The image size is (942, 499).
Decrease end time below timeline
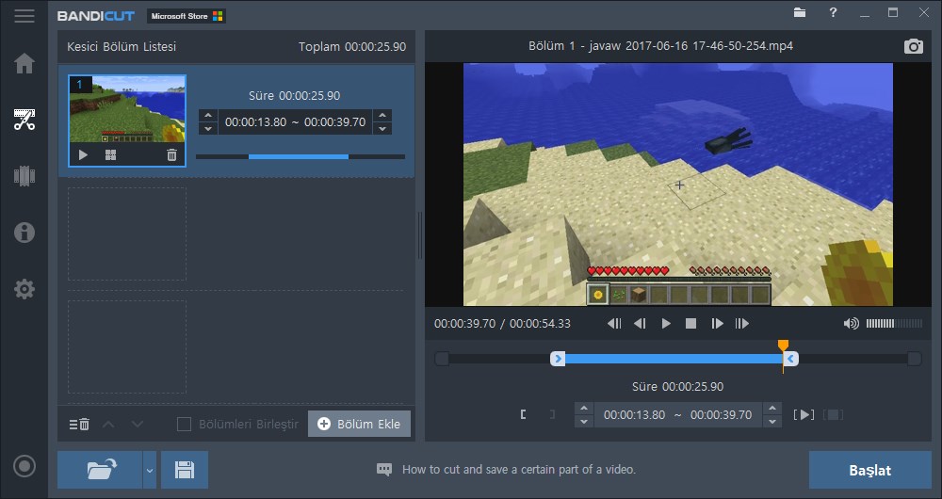pyautogui.click(x=772, y=422)
